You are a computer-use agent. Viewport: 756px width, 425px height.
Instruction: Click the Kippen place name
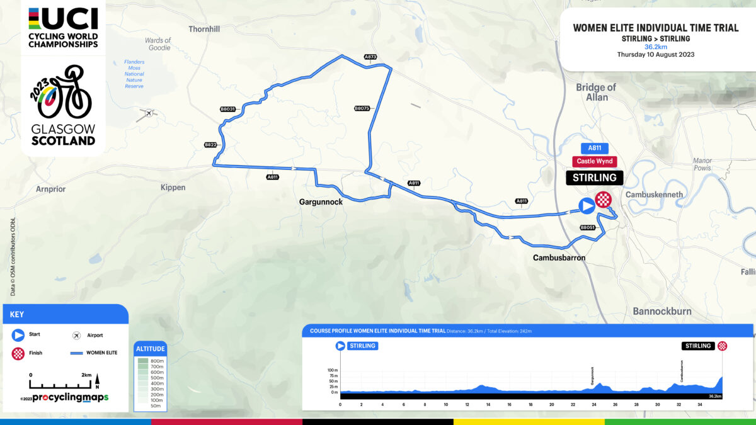point(173,187)
